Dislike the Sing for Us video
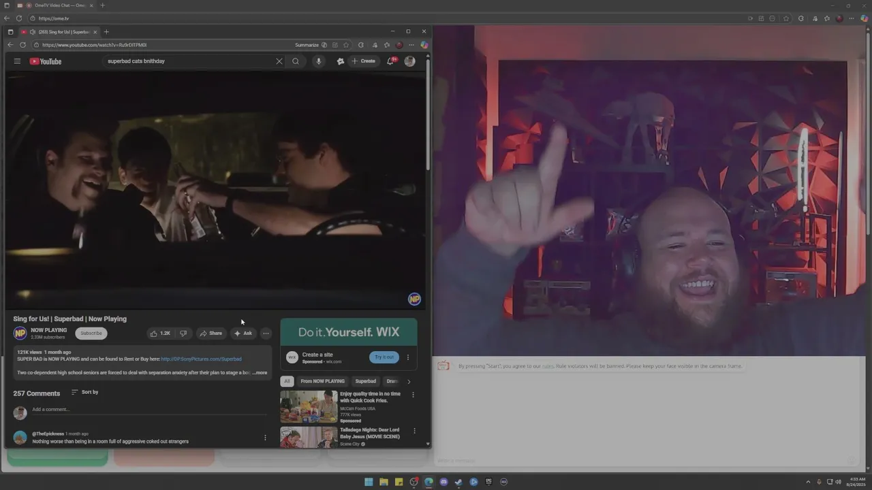 pyautogui.click(x=183, y=333)
